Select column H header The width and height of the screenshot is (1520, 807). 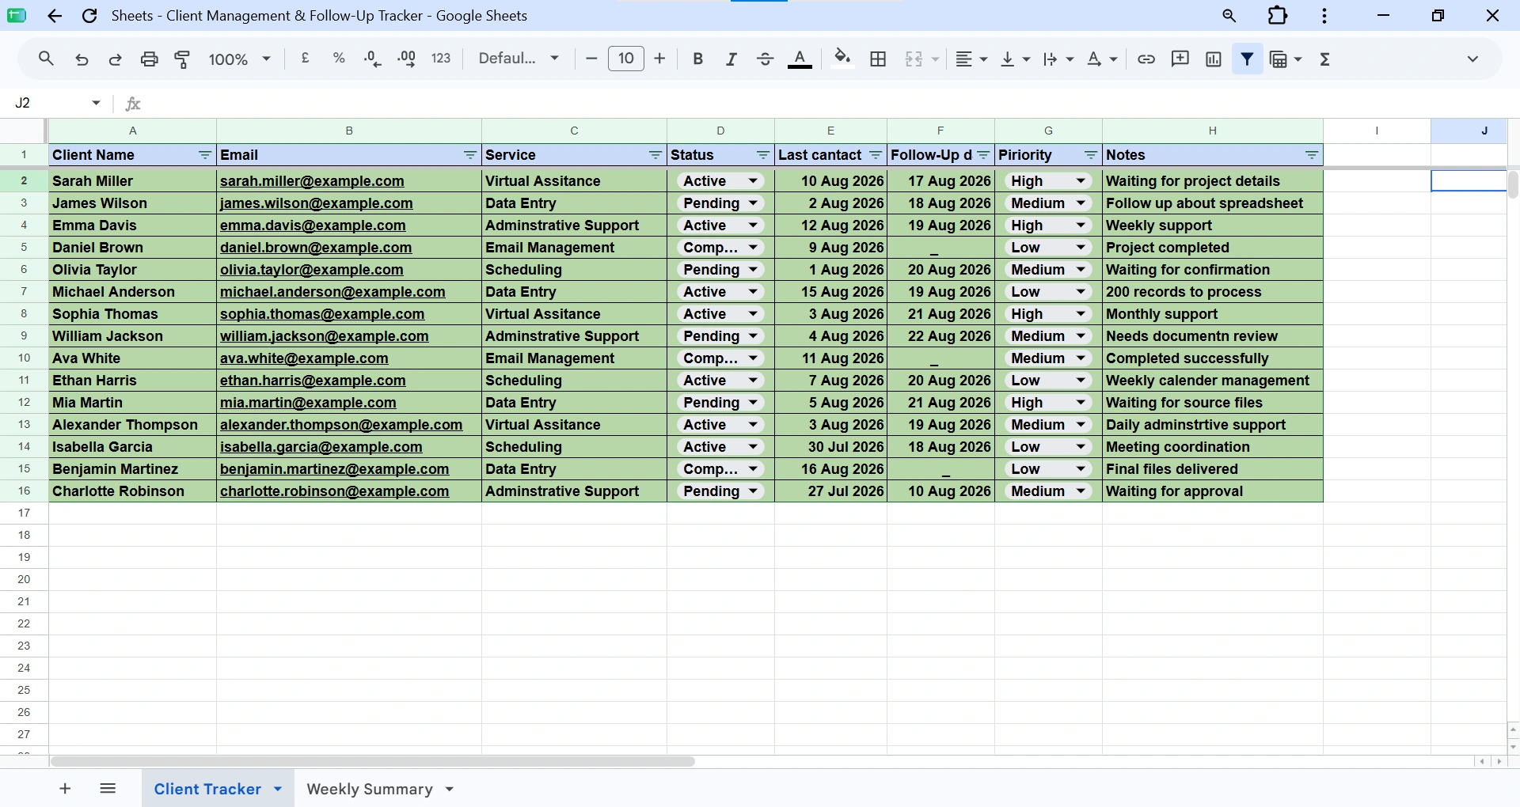[x=1212, y=131]
